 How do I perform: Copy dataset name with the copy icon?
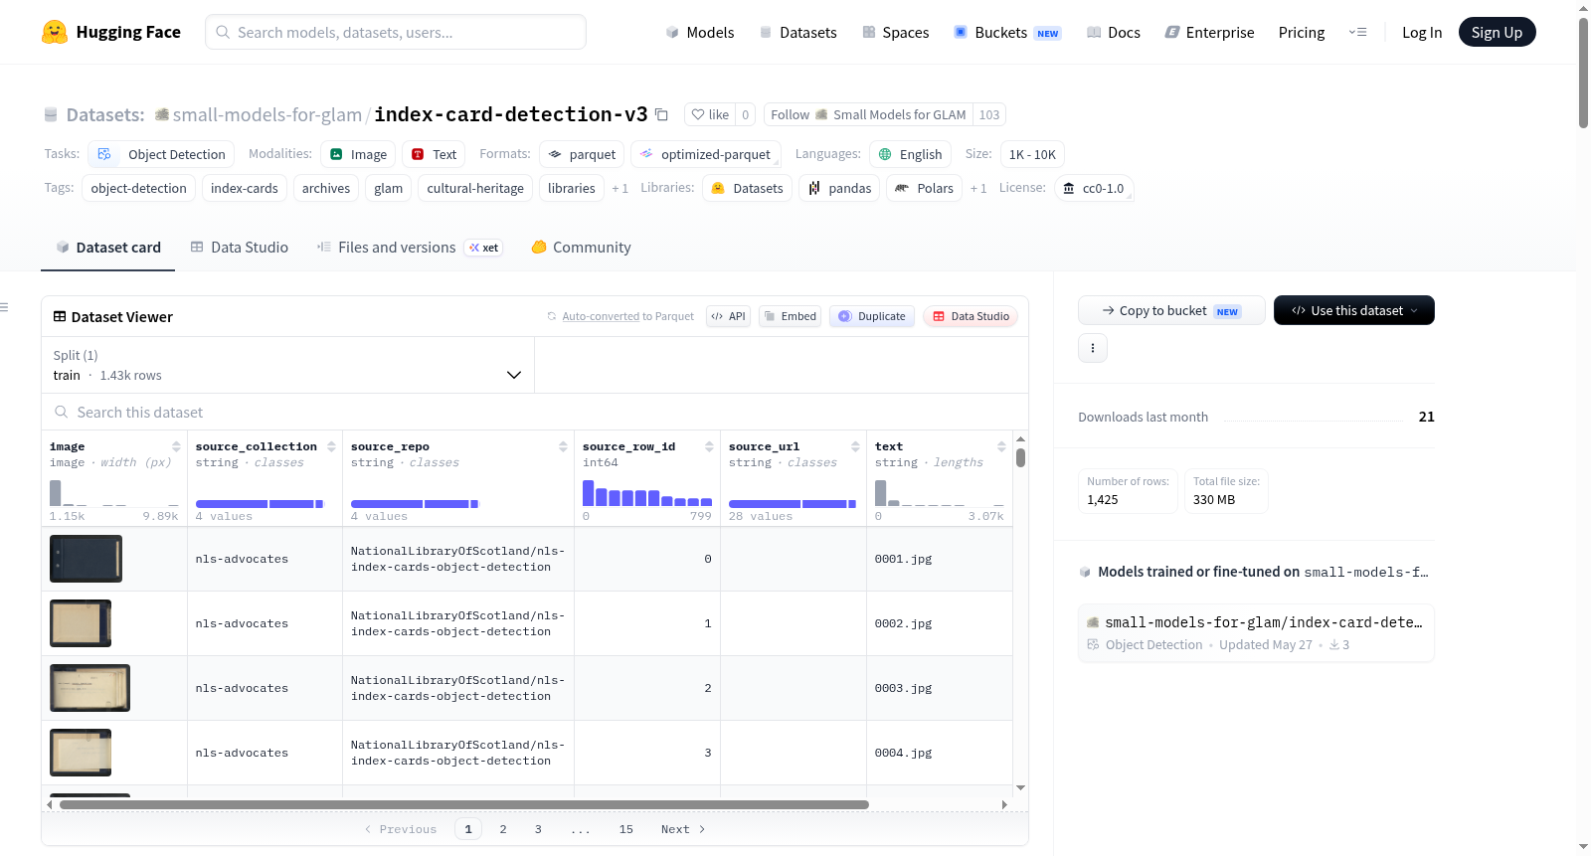click(x=661, y=114)
